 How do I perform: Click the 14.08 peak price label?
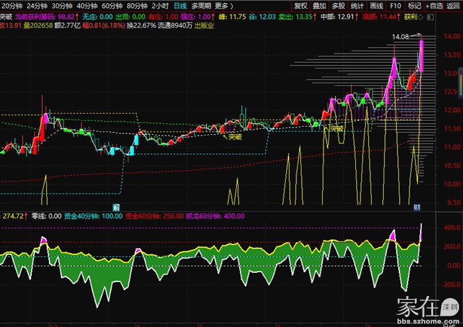coord(400,38)
